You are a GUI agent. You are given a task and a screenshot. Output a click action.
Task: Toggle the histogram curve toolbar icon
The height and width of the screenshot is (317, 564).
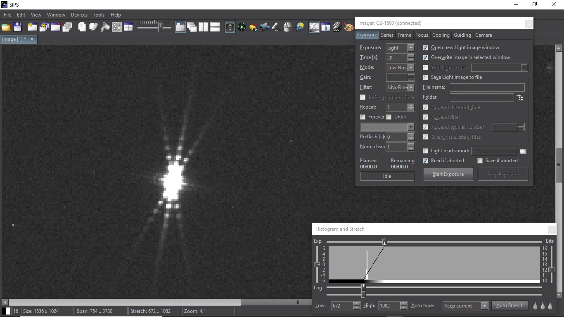[314, 27]
